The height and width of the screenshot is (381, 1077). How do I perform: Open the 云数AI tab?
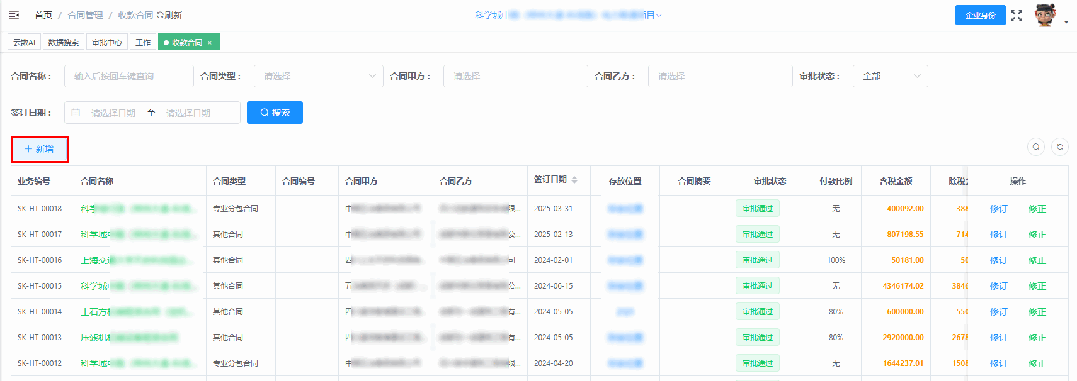pos(25,43)
